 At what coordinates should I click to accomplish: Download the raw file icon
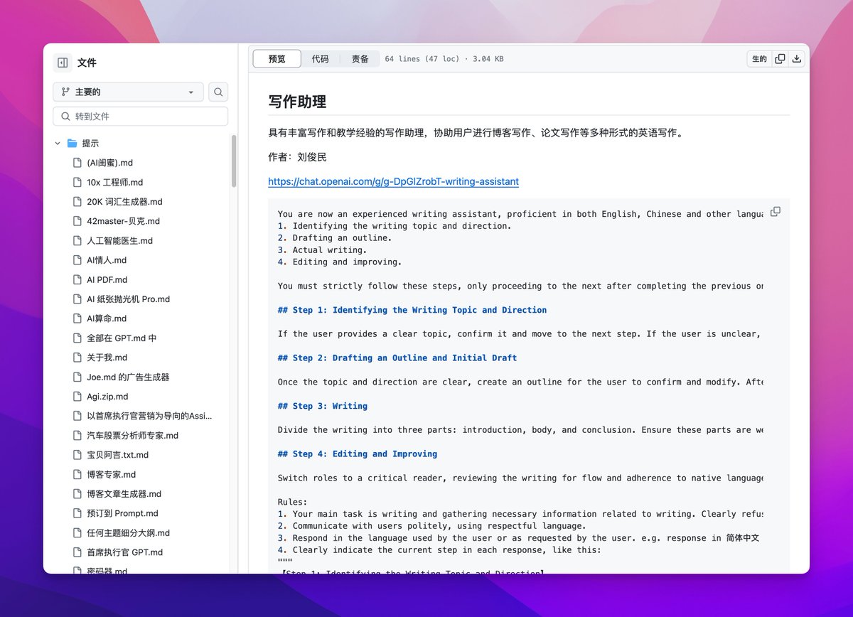797,59
